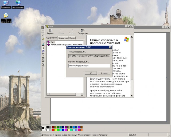The height and width of the screenshot is (137, 171).
Task: Select the Free-Form Select tool in Paint
Action: (x=43, y=35)
